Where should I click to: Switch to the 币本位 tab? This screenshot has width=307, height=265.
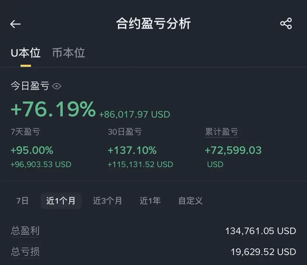[69, 53]
